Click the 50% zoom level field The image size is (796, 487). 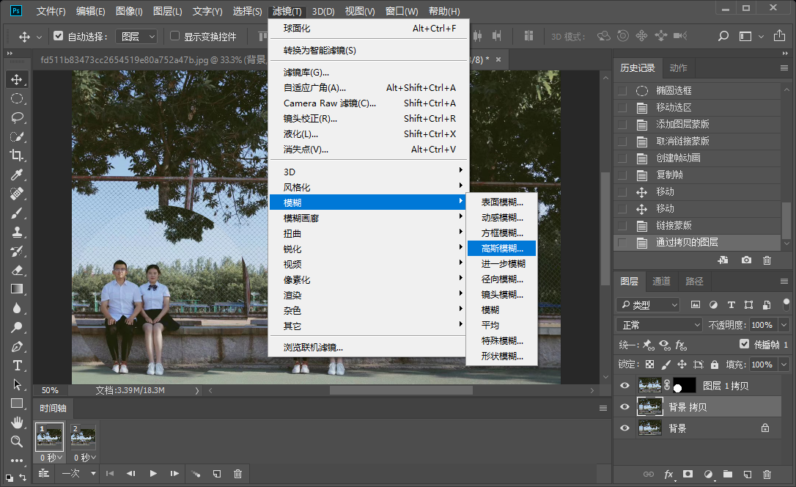pyautogui.click(x=51, y=390)
